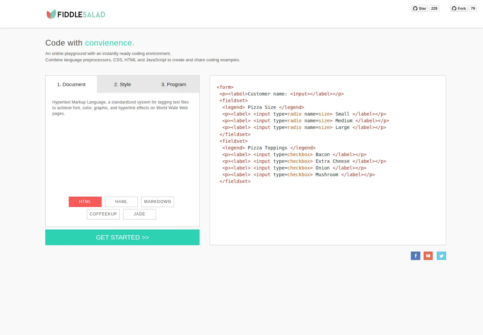Open the 79 forks count
Screen dimensions: 483x335
pyautogui.click(x=473, y=8)
